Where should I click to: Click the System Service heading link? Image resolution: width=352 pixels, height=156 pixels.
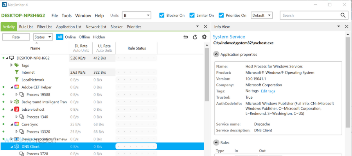(x=229, y=37)
